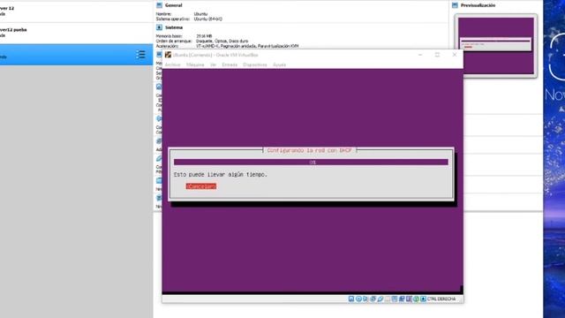Click 'Esto puede llevar algún tiempo.' text
This screenshot has height=318, width=565.
tap(221, 175)
